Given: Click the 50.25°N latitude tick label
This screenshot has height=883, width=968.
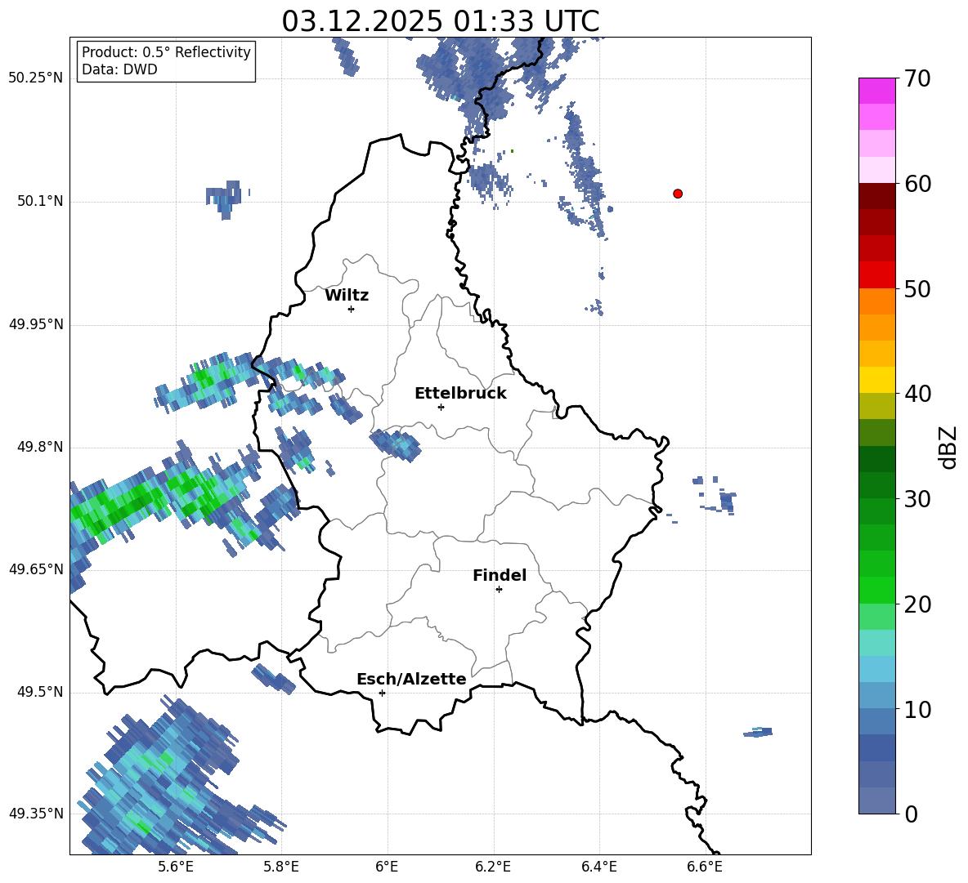Looking at the screenshot, I should (35, 78).
